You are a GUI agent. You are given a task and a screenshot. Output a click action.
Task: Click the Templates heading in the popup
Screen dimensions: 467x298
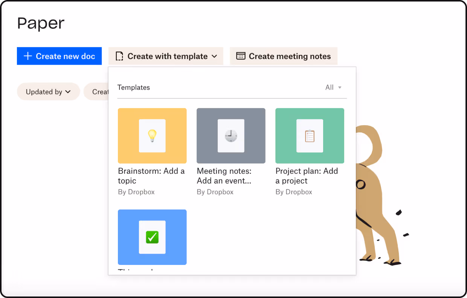134,87
